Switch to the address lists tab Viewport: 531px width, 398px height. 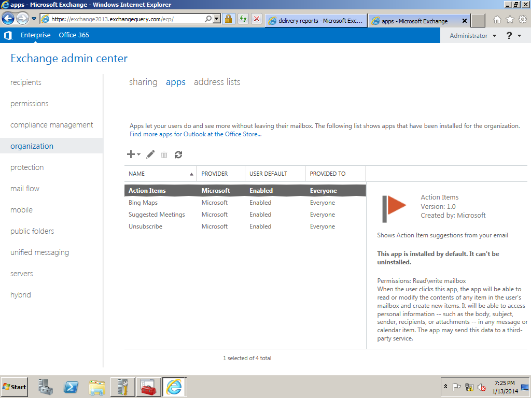click(x=217, y=82)
